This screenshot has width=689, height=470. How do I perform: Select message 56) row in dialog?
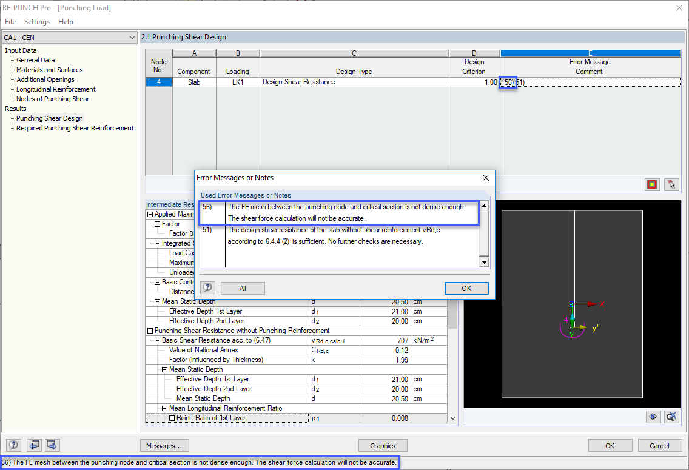339,213
